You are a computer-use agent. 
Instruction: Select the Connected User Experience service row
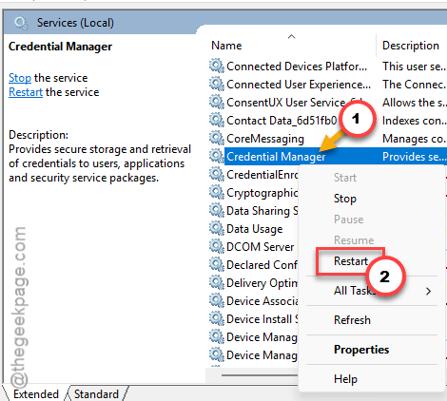click(327, 85)
